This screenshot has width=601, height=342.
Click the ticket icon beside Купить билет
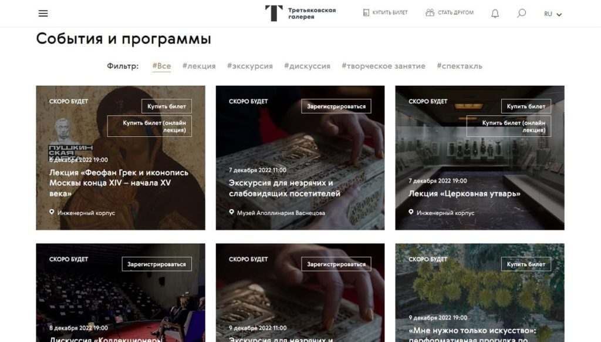pos(366,13)
